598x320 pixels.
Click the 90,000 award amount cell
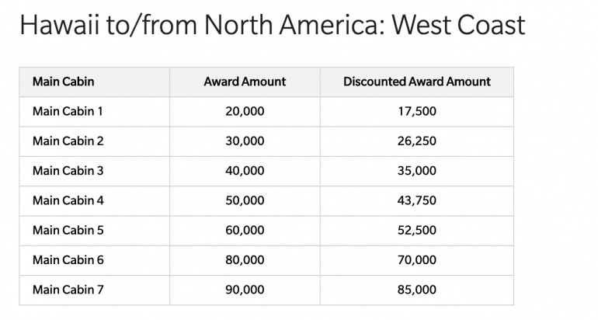(x=245, y=290)
